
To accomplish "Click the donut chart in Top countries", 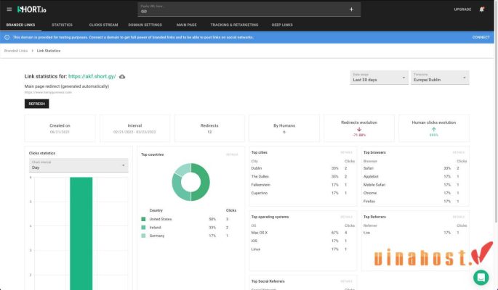I will click(190, 182).
